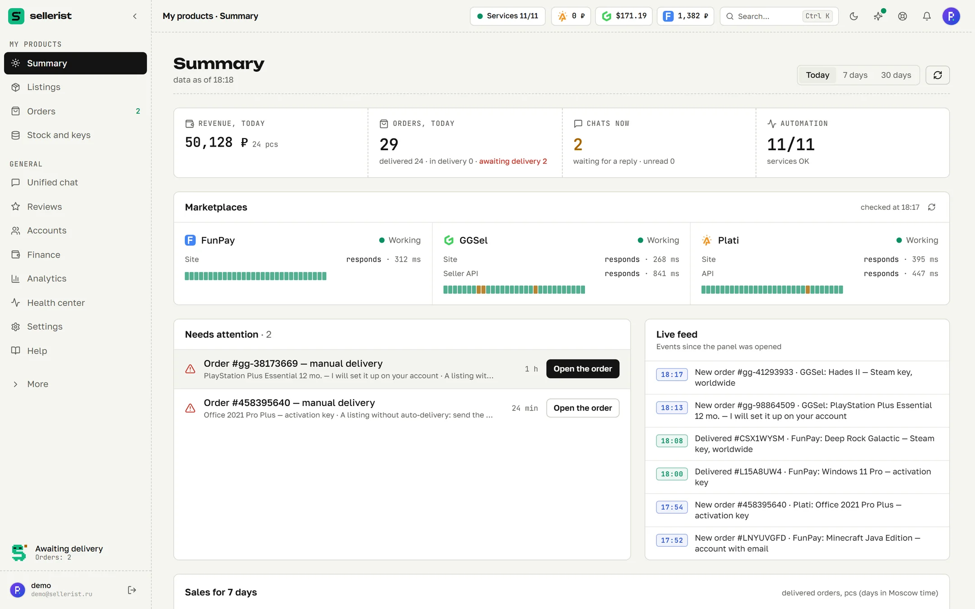Open the Analytics page
Image resolution: width=975 pixels, height=609 pixels.
coord(75,278)
